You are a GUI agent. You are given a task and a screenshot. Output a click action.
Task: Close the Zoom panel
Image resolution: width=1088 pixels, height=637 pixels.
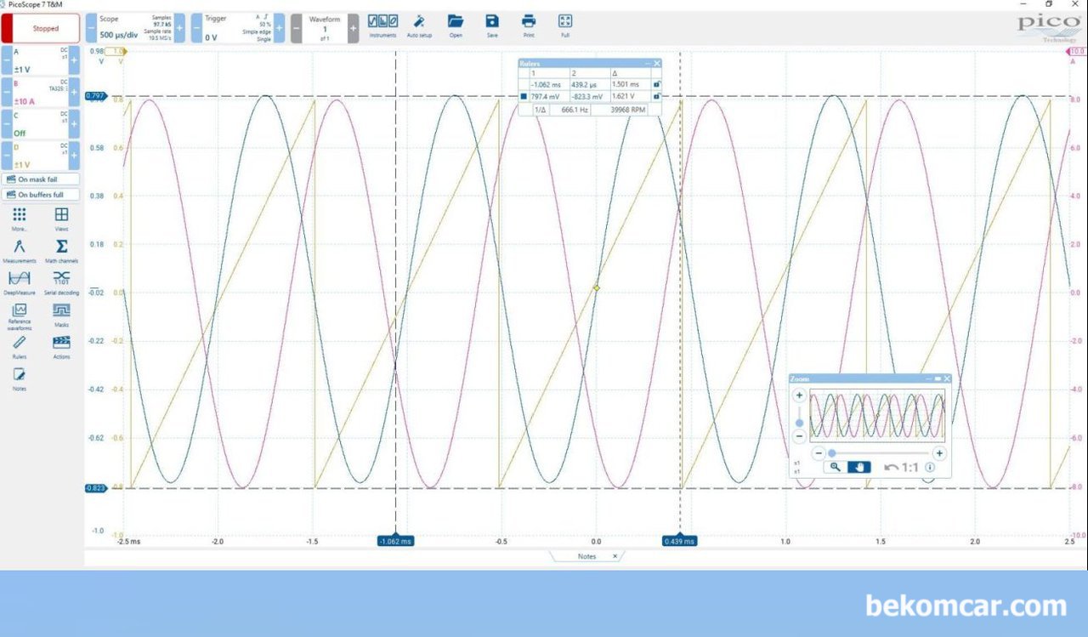947,378
